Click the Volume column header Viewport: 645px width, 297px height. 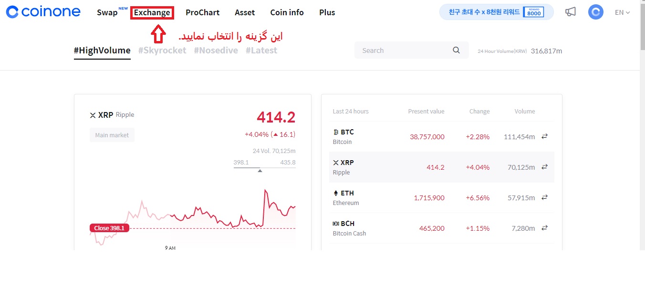(525, 111)
